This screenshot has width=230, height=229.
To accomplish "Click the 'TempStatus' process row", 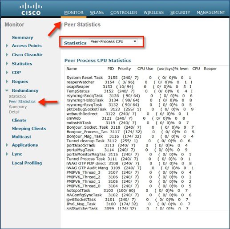I will [129, 91].
